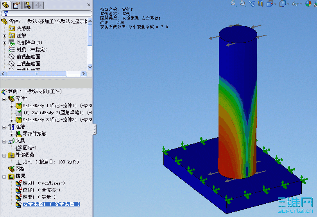
Task: Select 上视基准面 top plane
Action: (x=28, y=64)
